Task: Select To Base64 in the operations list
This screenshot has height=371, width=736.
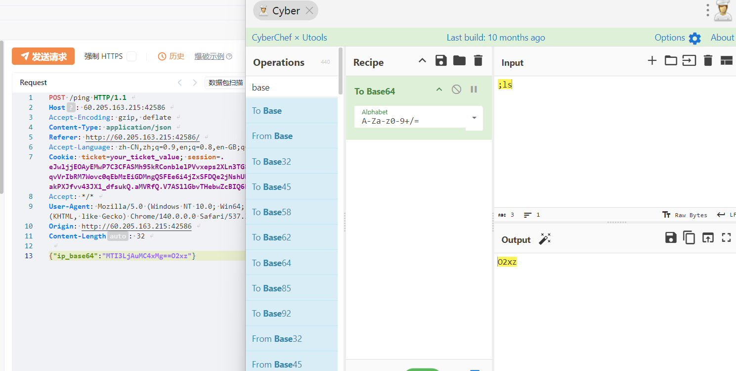Action: tap(292, 263)
